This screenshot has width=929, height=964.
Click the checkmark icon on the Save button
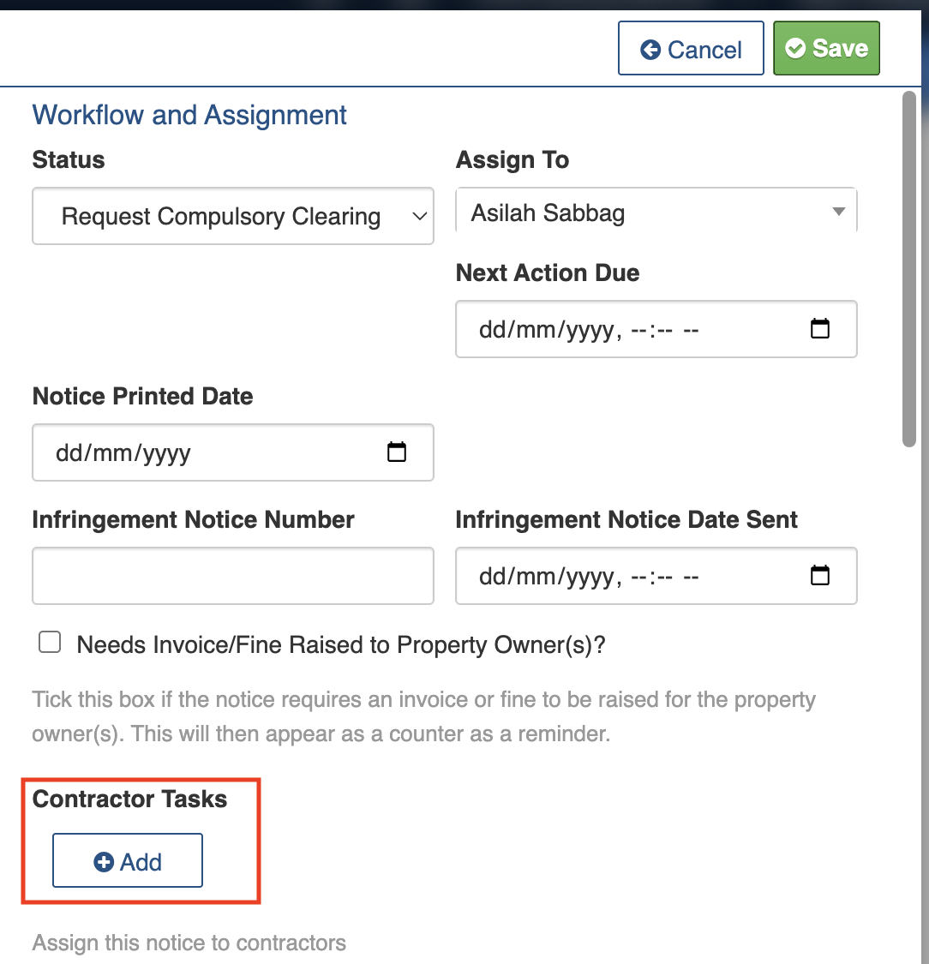point(795,49)
